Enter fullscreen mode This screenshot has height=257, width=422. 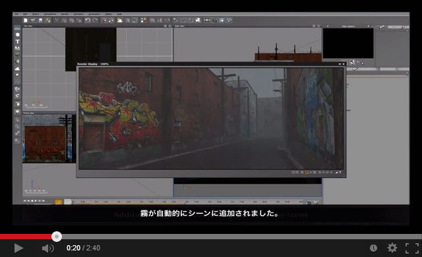tap(412, 248)
